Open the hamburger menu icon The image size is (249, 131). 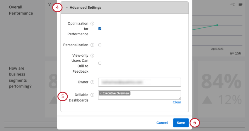pyautogui.click(x=241, y=5)
